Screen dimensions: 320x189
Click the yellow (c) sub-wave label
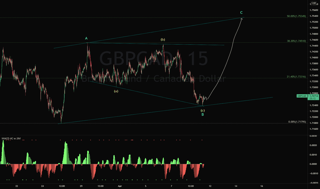[203, 111]
